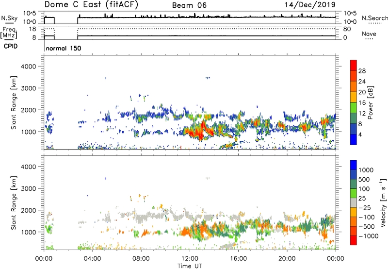Click the 'N.Search' legend label
Image resolution: width=388 pixels, height=269 pixels.
click(x=374, y=18)
